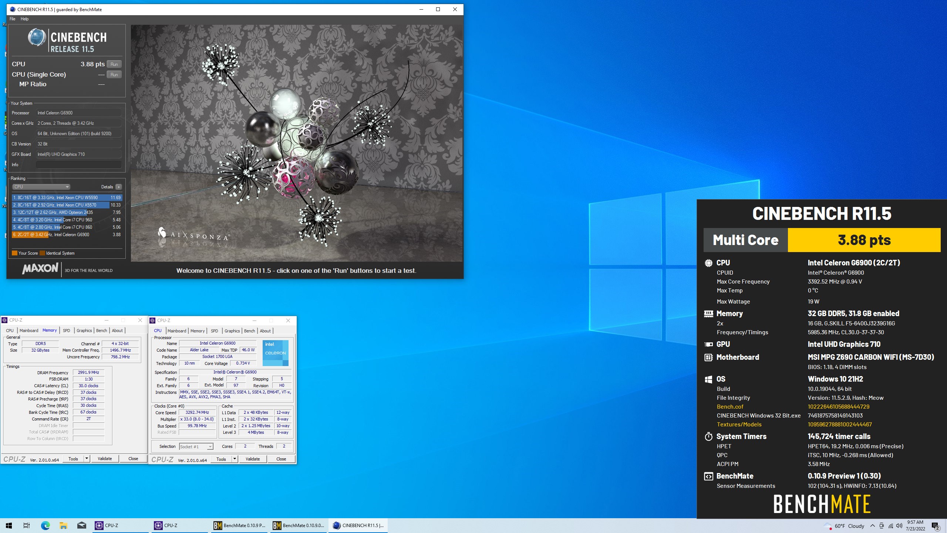Click the Intel Celeron logo badge

click(275, 353)
